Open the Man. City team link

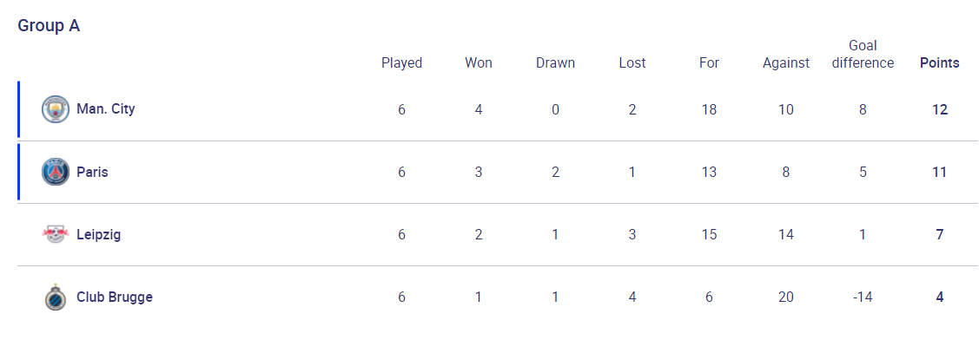[x=105, y=109]
